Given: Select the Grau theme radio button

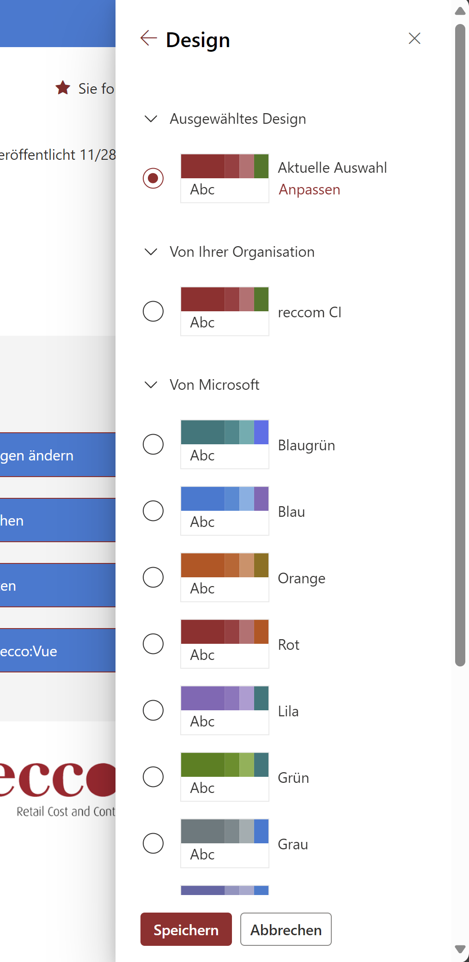Looking at the screenshot, I should coord(153,843).
